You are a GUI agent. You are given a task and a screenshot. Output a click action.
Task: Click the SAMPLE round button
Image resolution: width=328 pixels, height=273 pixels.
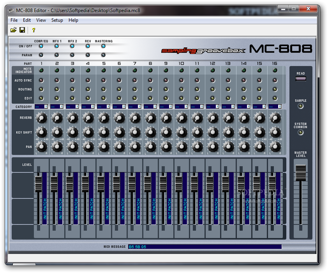[301, 106]
